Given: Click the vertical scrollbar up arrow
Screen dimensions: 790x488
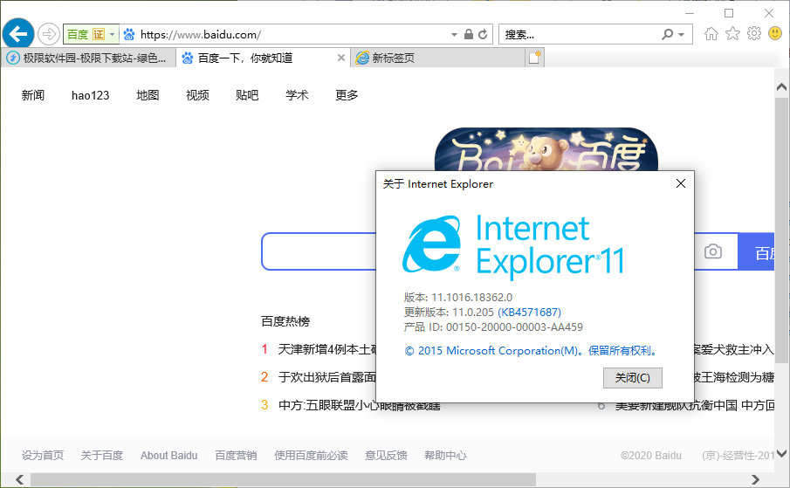Looking at the screenshot, I should point(782,87).
